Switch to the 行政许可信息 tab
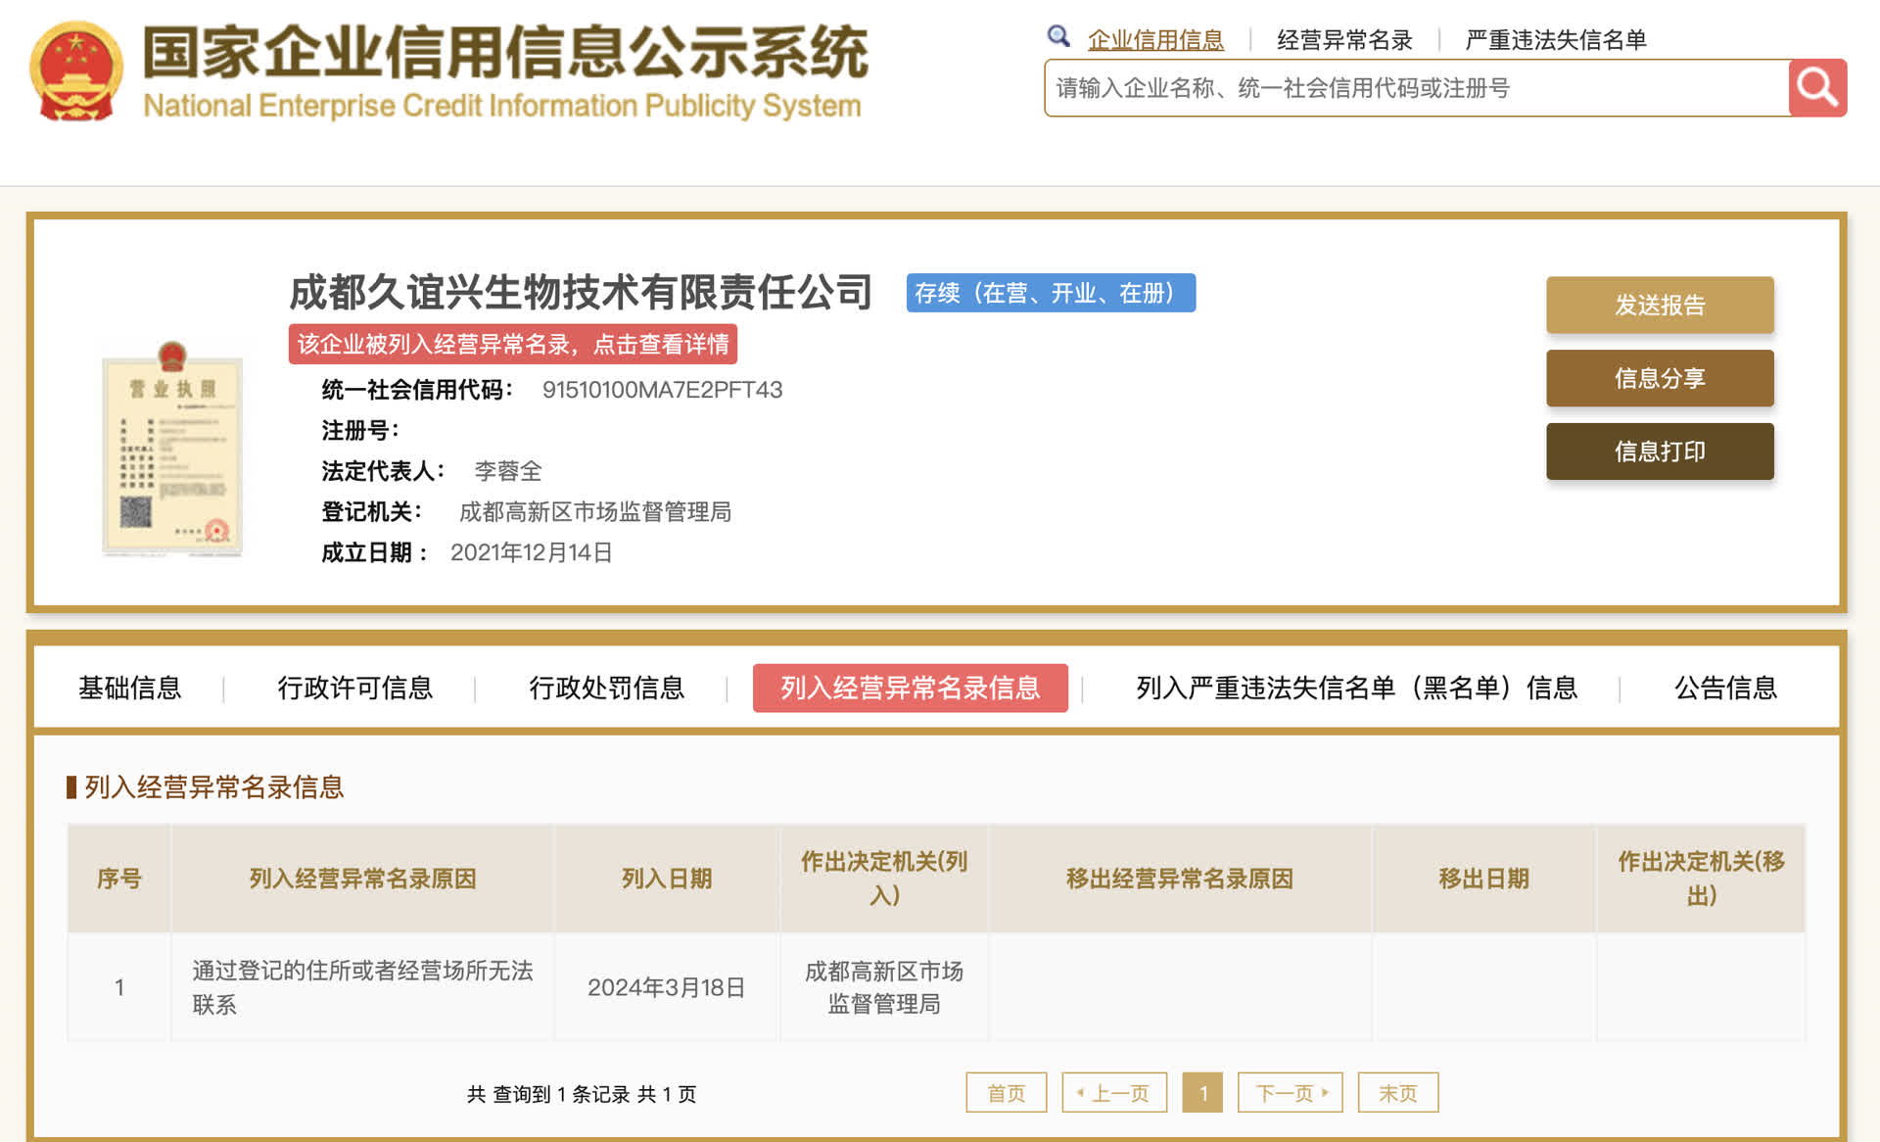The height and width of the screenshot is (1142, 1880). point(354,688)
